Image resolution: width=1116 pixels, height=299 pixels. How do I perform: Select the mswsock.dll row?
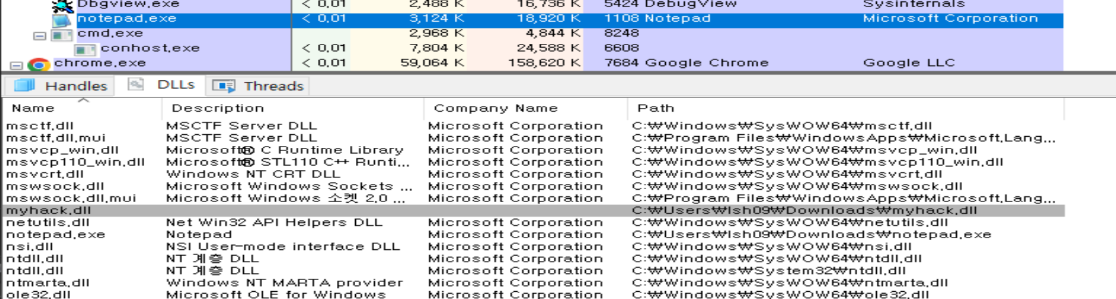tap(533, 186)
